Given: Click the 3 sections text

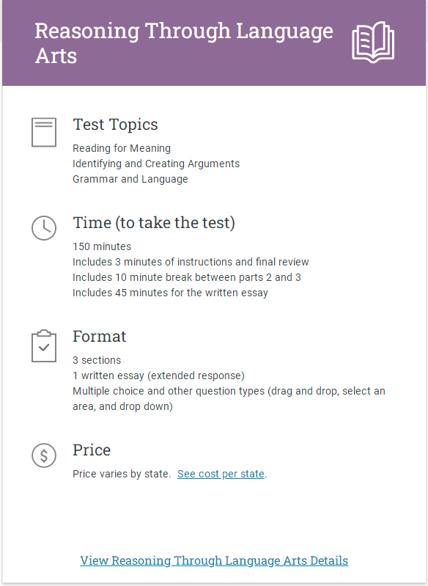Looking at the screenshot, I should (97, 360).
